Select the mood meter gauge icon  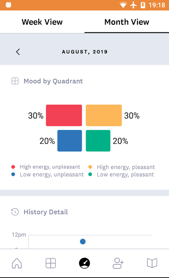(x=85, y=263)
